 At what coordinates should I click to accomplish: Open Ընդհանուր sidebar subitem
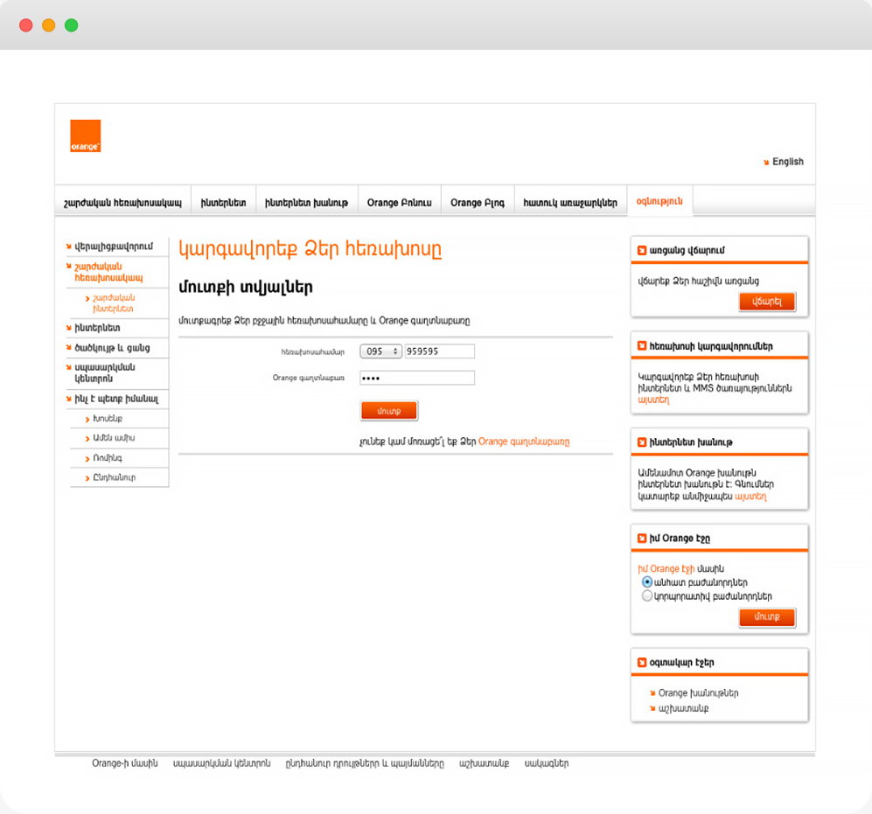point(114,477)
